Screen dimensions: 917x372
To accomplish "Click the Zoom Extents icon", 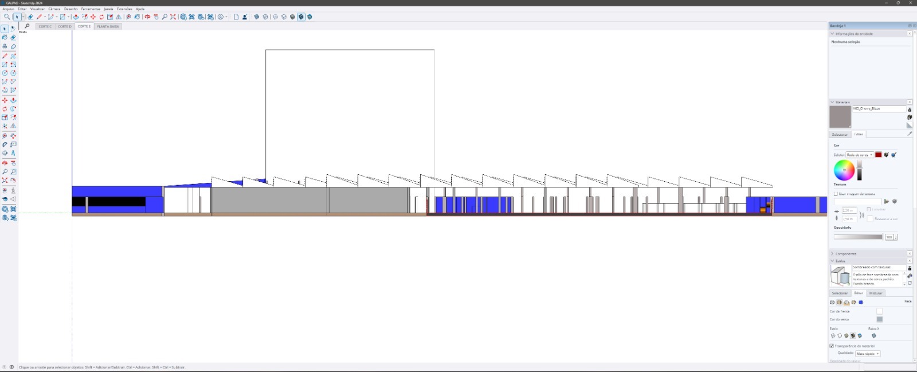I will (173, 17).
